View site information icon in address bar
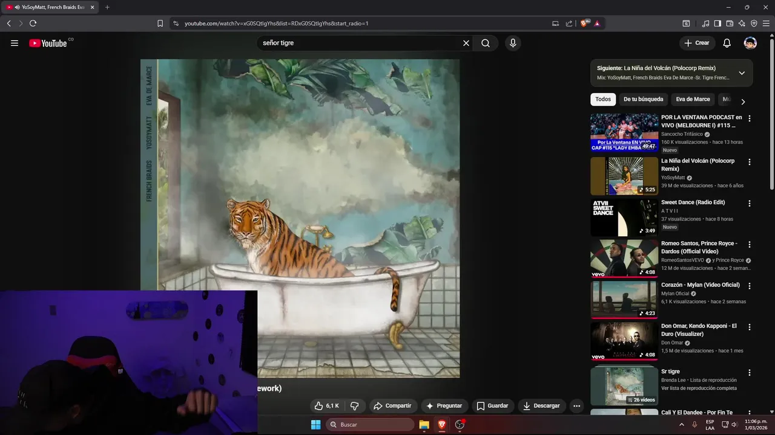Viewport: 775px width, 435px height. [176, 23]
